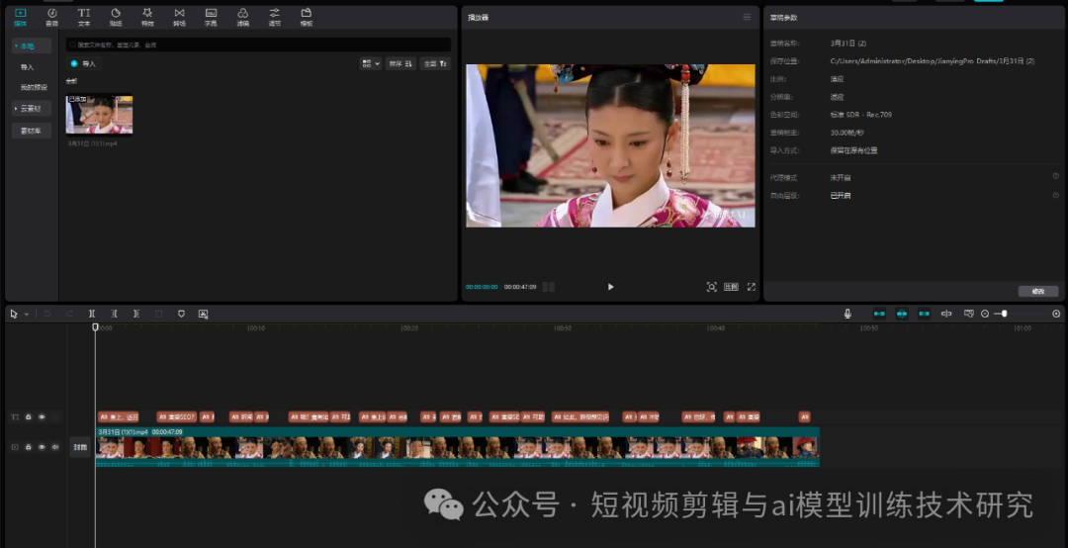Select the last caption clip on the timeline

click(804, 416)
